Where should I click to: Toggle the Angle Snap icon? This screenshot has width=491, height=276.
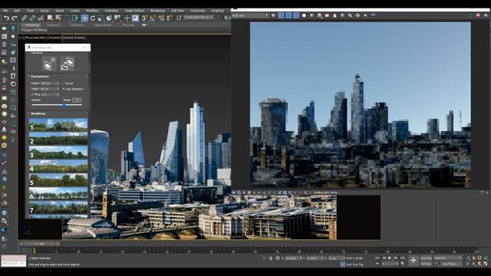coord(153,18)
